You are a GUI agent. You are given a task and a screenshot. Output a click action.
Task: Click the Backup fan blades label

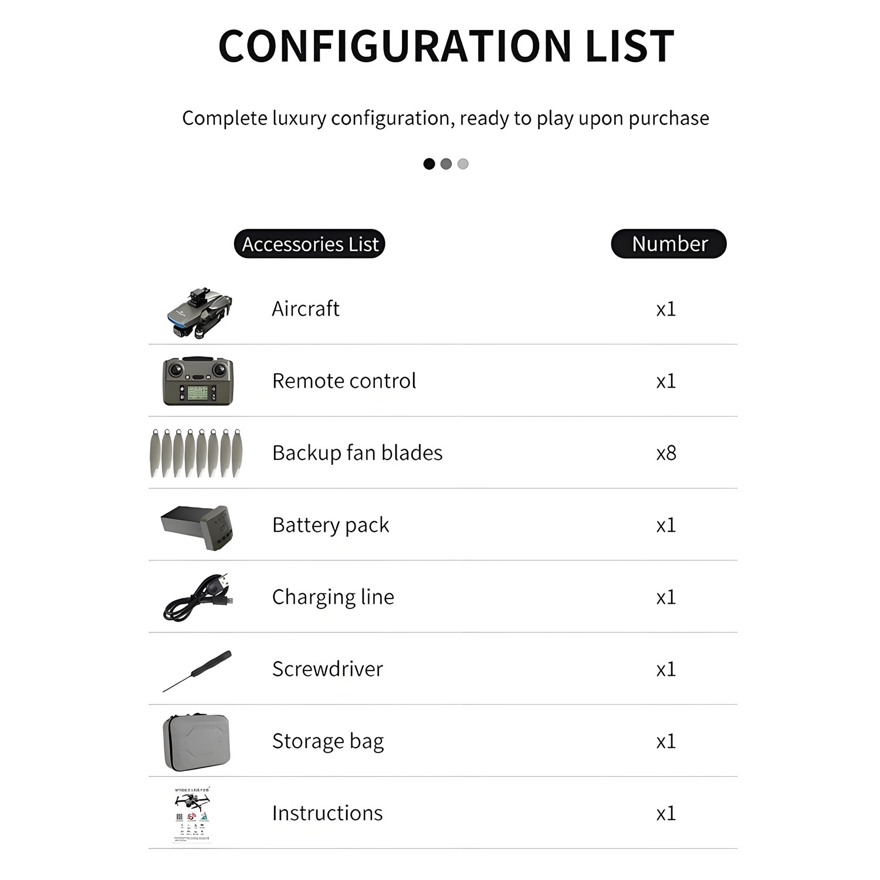click(357, 453)
